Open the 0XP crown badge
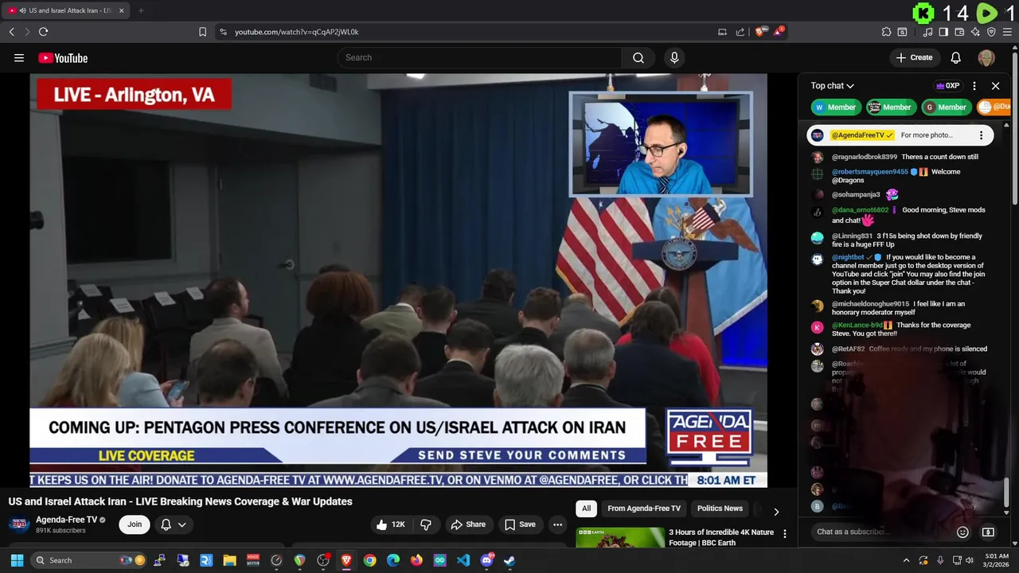Screen dimensions: 1019x573 (x=947, y=86)
